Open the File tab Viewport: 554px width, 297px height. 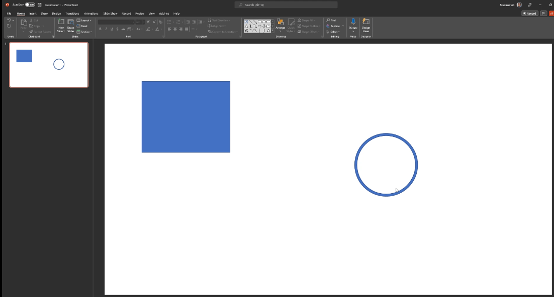tap(9, 14)
